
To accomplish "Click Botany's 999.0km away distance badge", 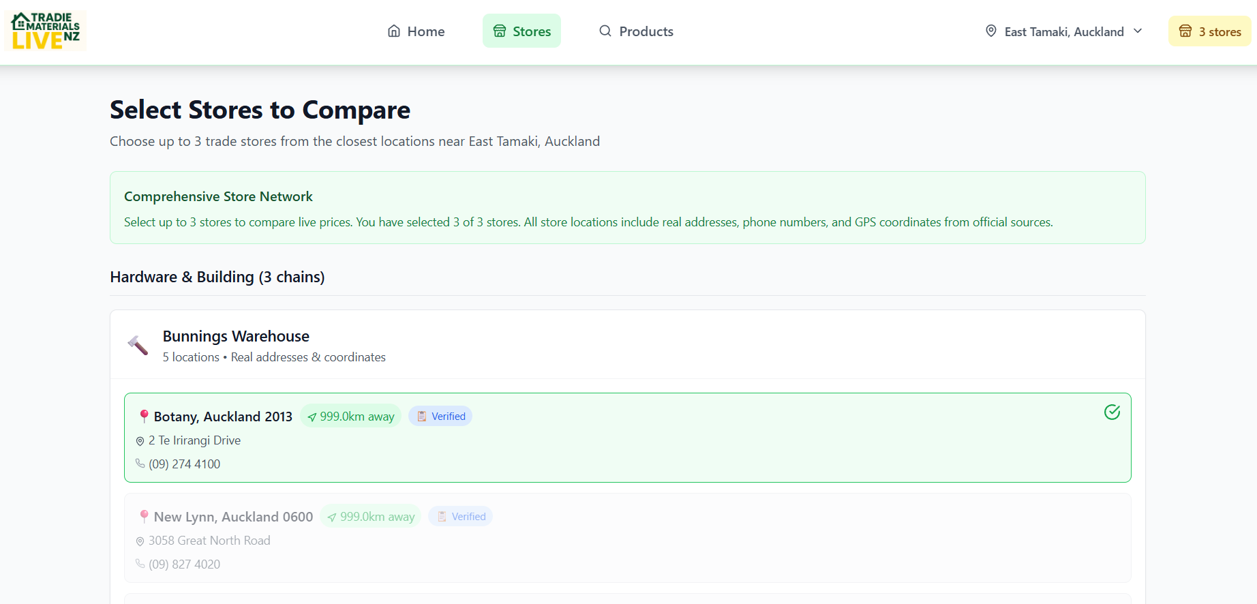I will (350, 416).
